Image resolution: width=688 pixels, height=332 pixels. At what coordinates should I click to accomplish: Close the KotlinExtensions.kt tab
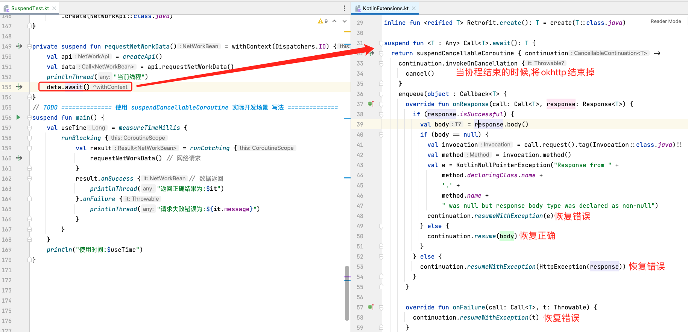coord(414,8)
